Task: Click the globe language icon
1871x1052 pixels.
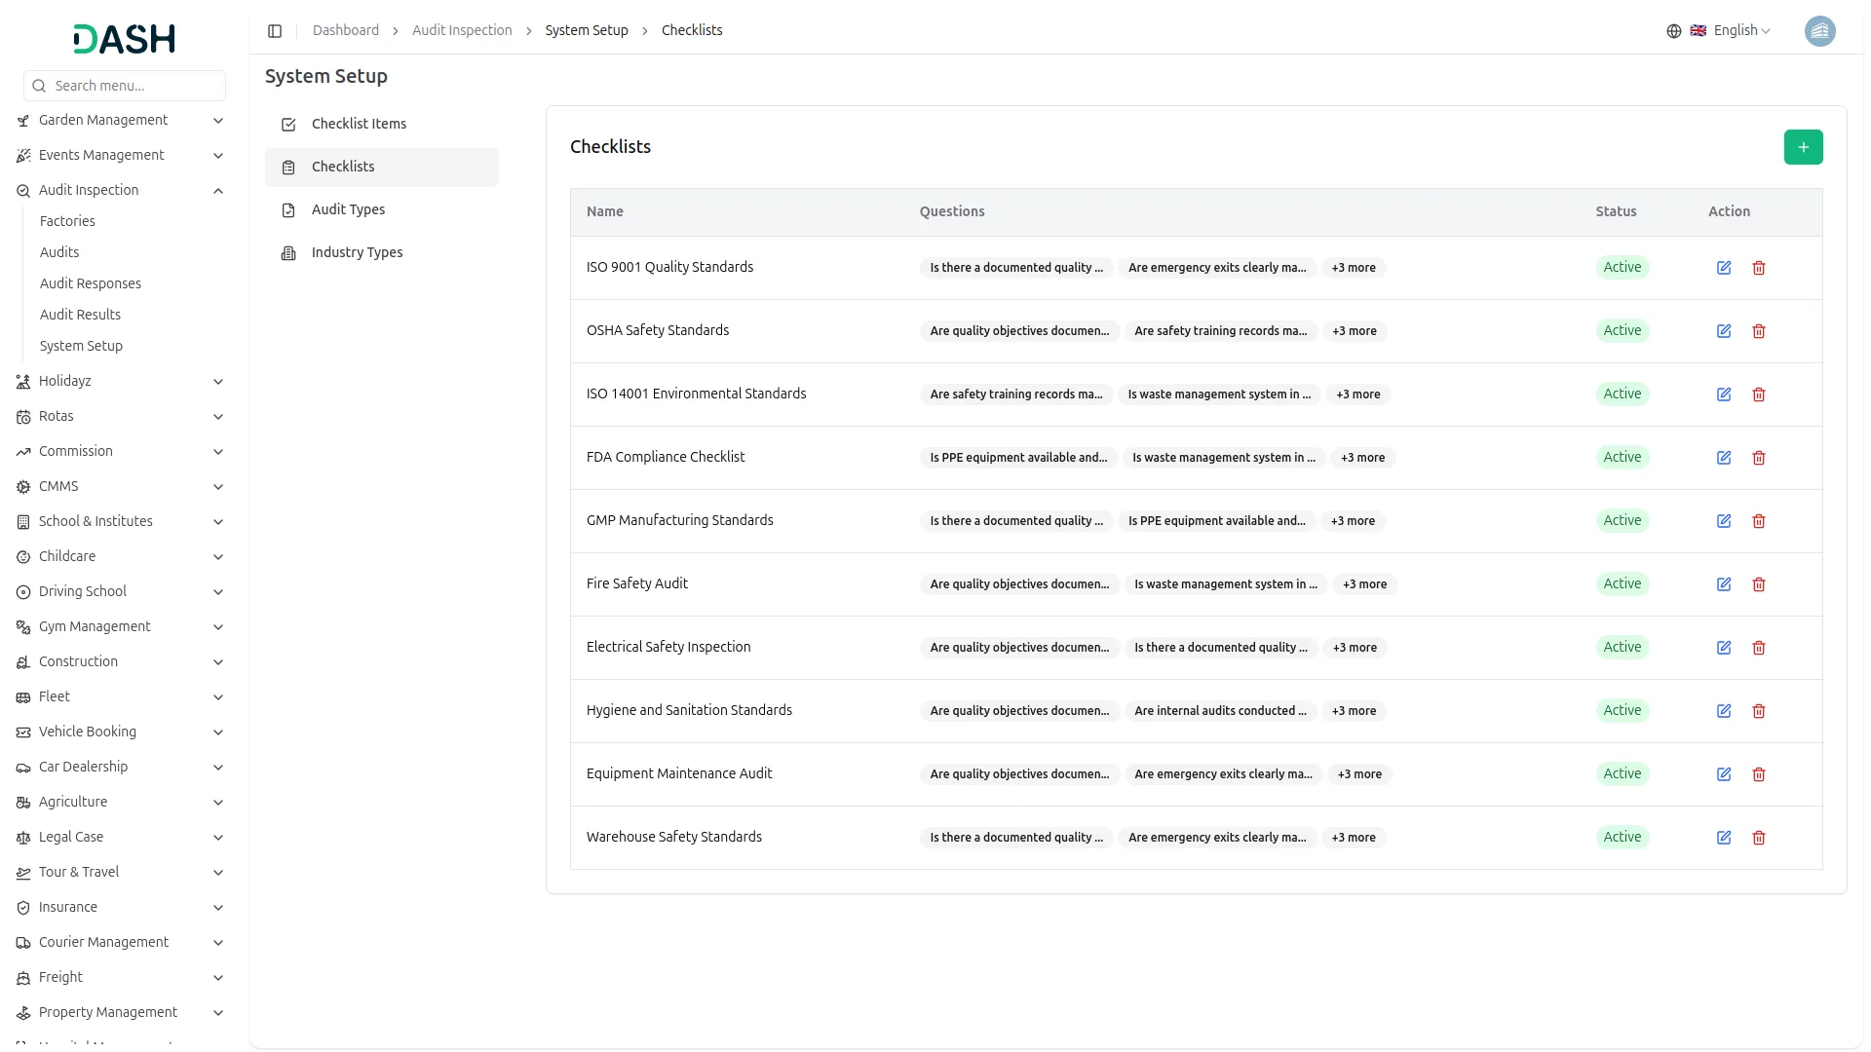Action: tap(1673, 31)
